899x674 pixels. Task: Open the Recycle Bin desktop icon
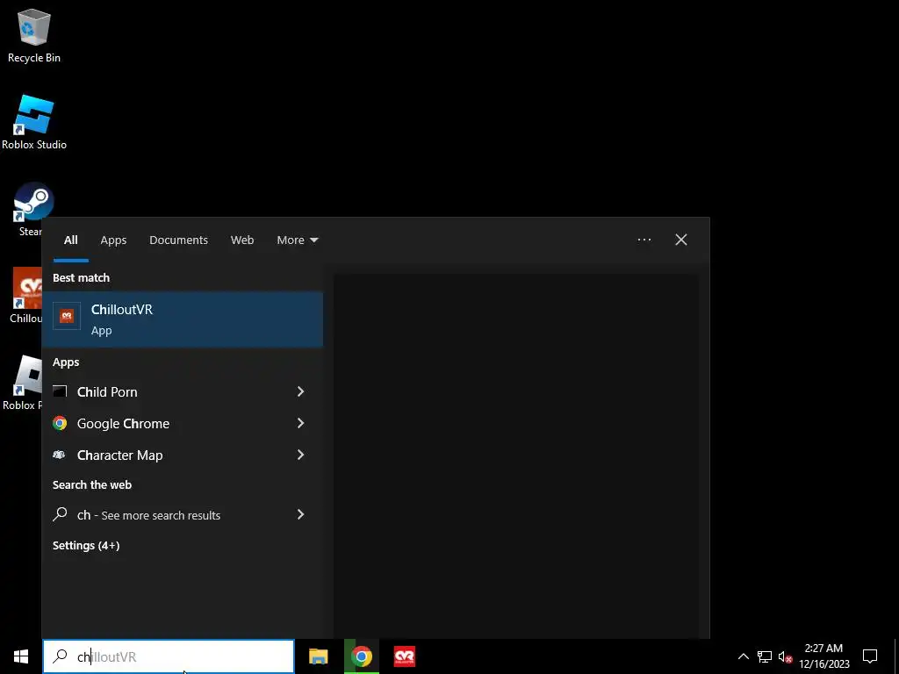(x=34, y=35)
